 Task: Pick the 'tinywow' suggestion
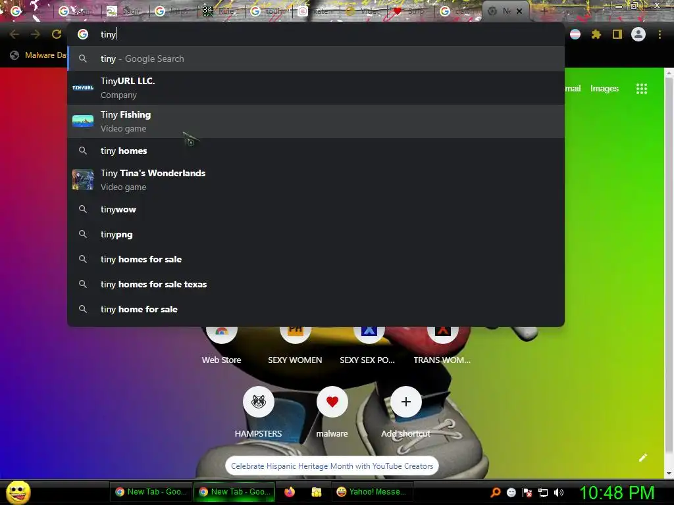coord(316,209)
